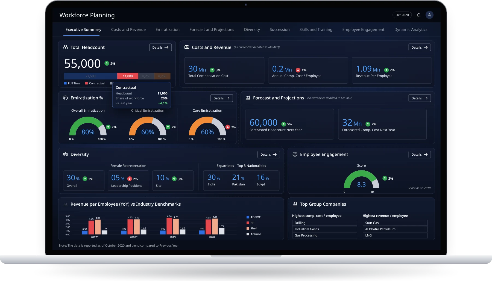Select Drilling under Highest comp. cost
492x281 pixels.
(x=324, y=223)
